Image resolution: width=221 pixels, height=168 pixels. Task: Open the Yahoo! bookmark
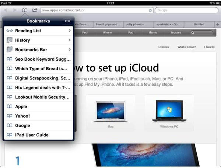coord(38,116)
